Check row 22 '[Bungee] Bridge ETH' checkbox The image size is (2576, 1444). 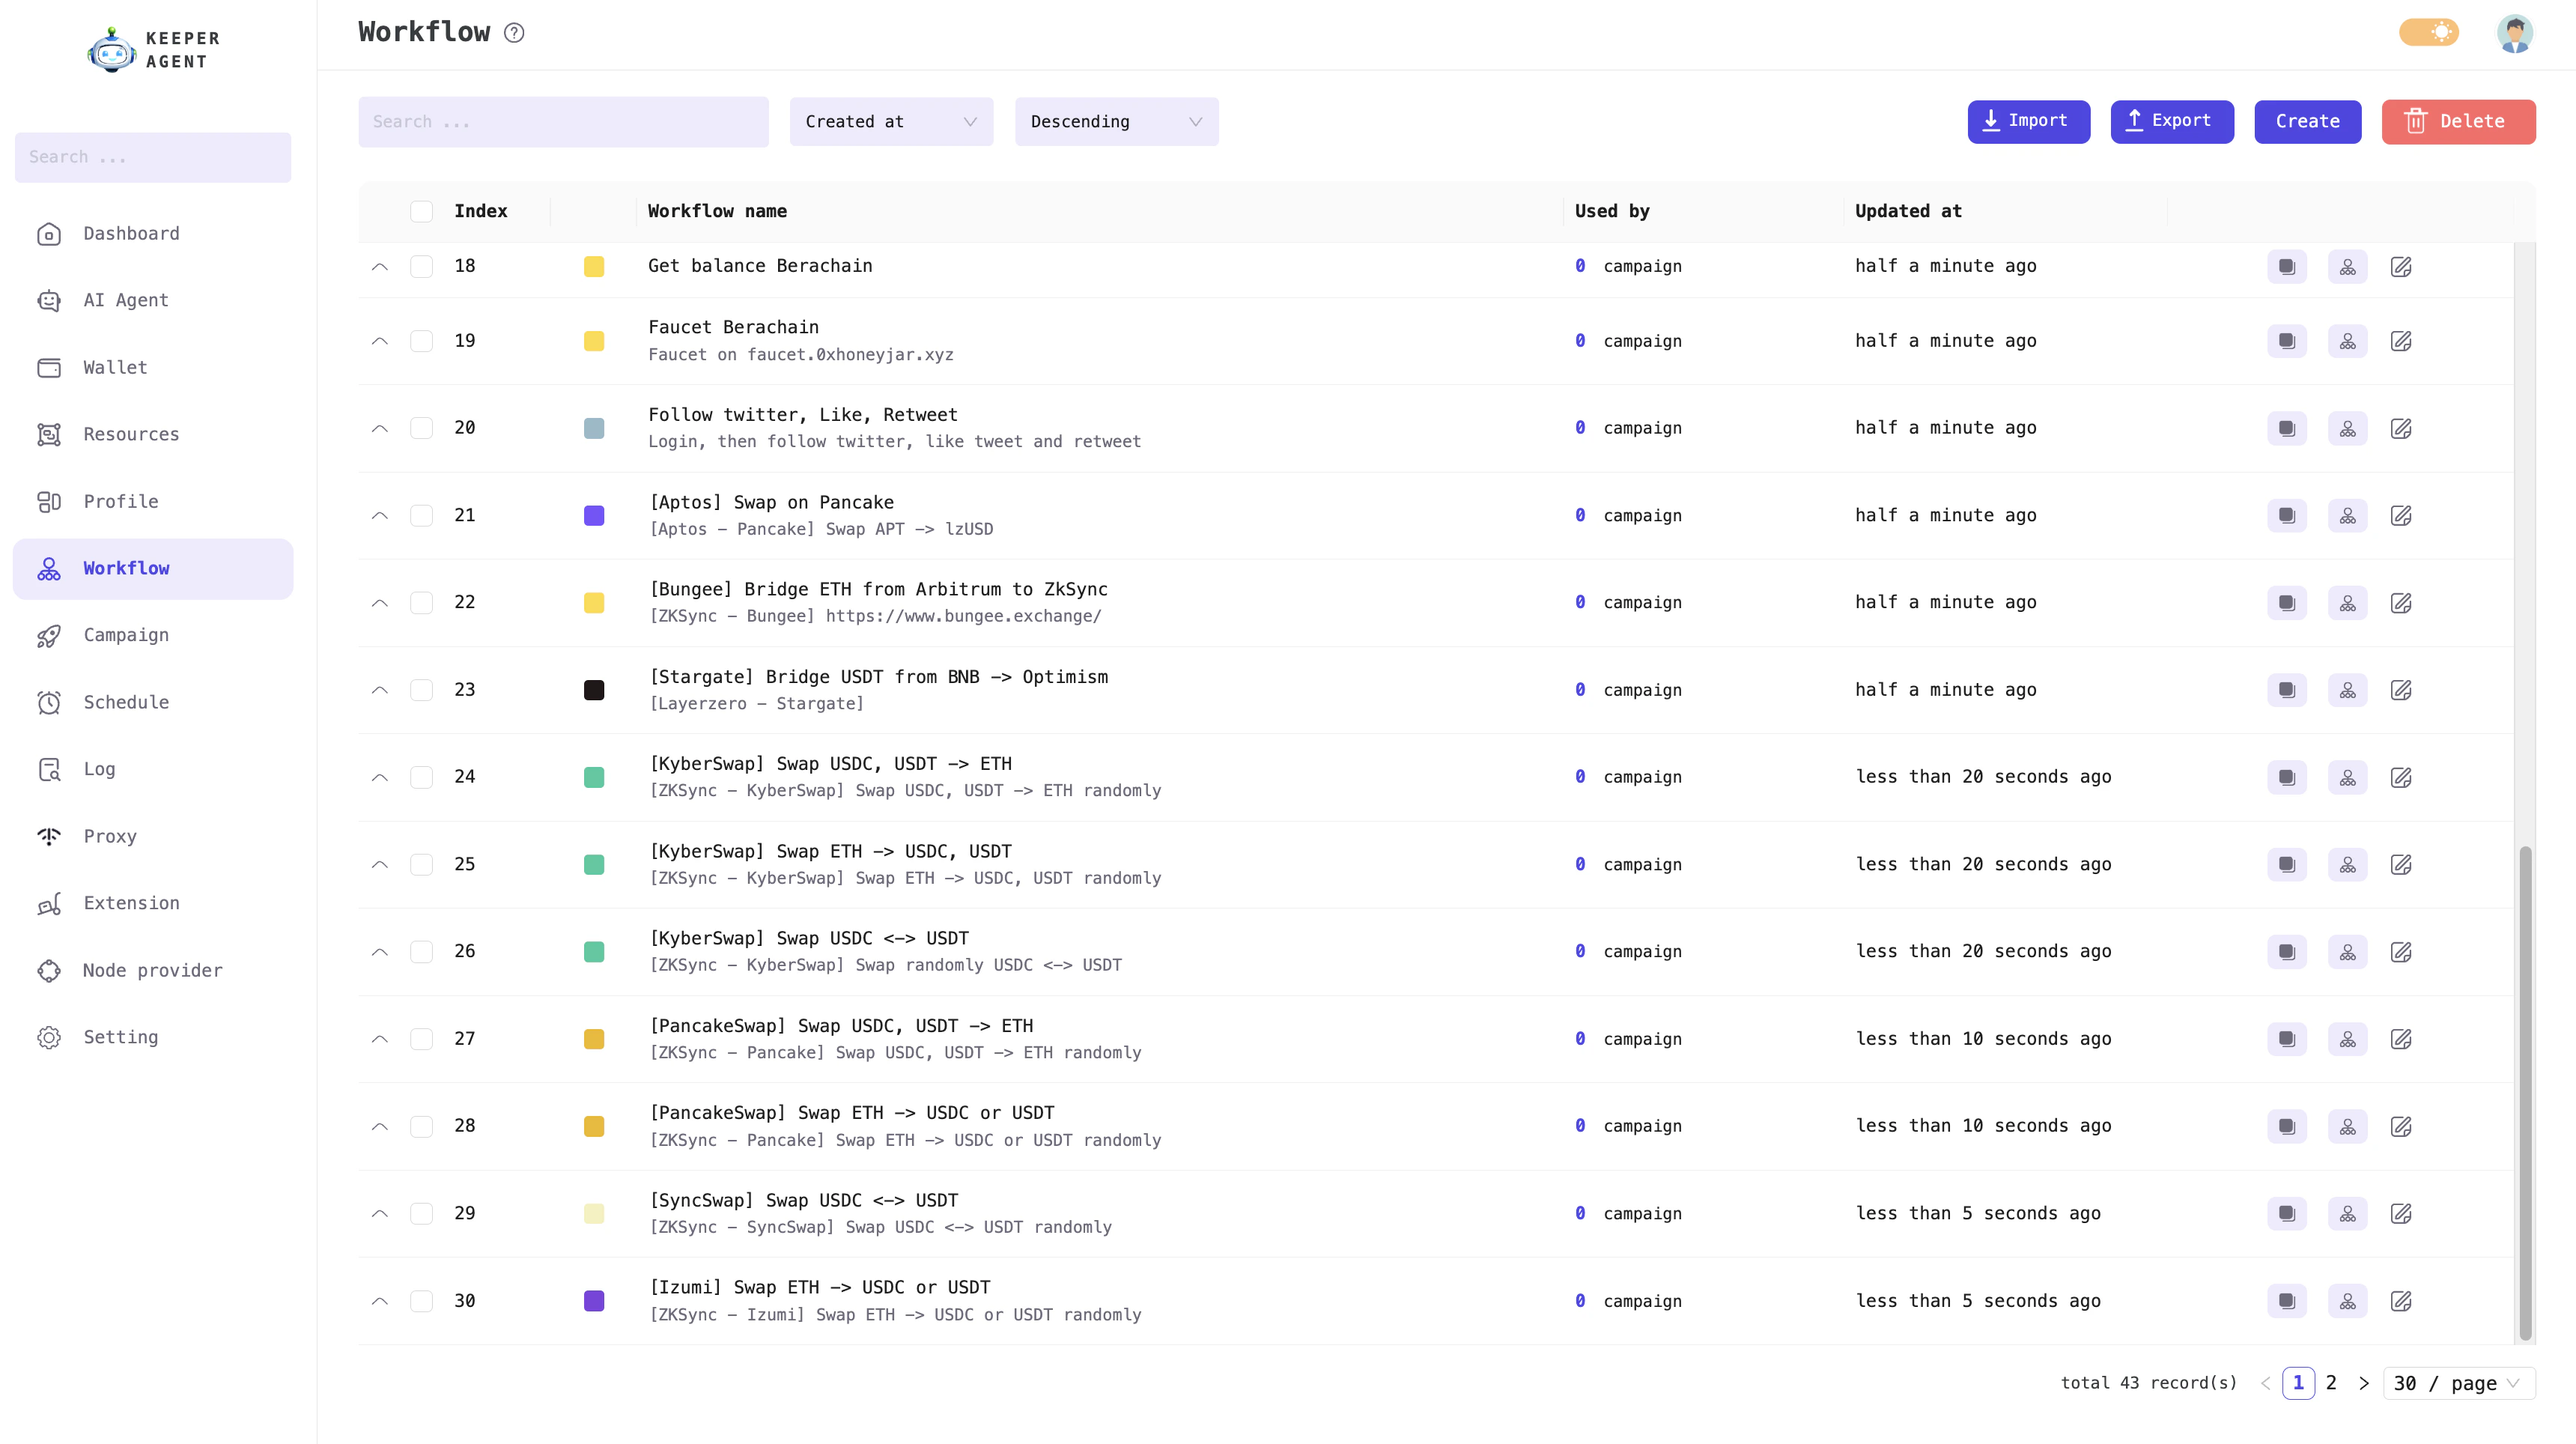tap(422, 602)
